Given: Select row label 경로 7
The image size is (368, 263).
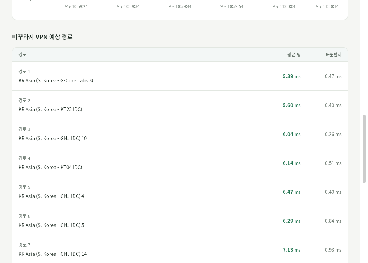Looking at the screenshot, I should pos(24,245).
